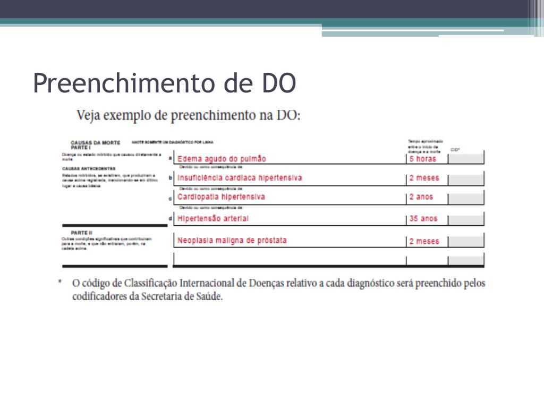Click the row letter "d" marker
Image resolution: width=544 pixels, height=408 pixels.
click(x=170, y=218)
